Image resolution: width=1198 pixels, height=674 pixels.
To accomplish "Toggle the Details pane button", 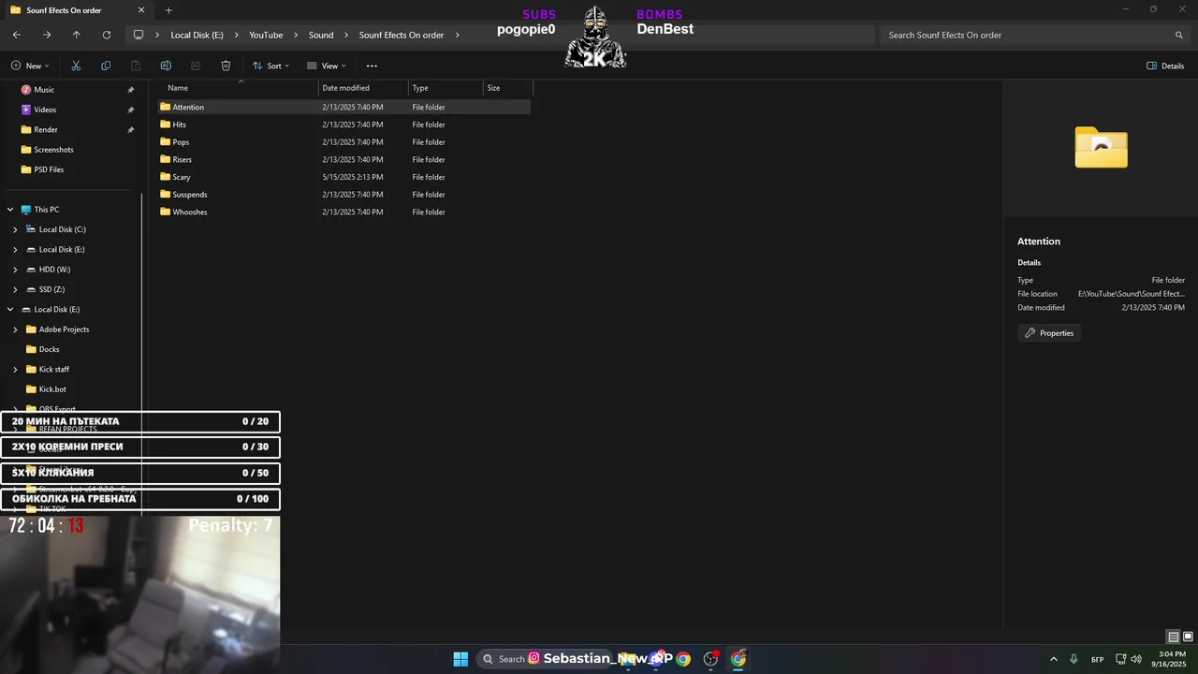I will [x=1165, y=66].
